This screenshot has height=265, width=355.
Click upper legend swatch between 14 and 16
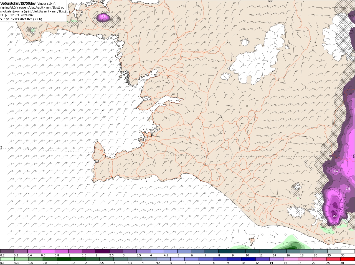point(280,251)
